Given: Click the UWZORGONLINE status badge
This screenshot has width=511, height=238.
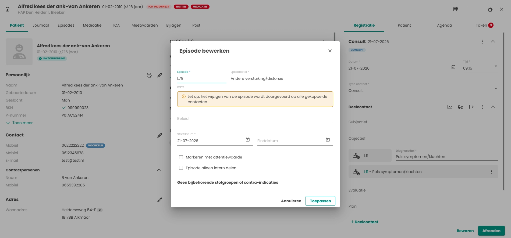Looking at the screenshot, I should point(52,59).
